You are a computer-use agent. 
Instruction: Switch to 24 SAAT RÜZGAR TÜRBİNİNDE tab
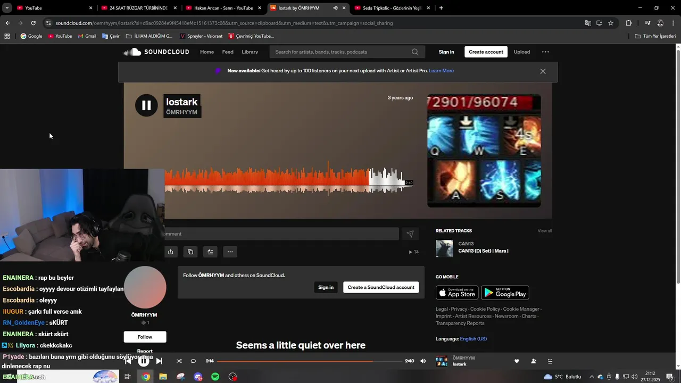tap(138, 8)
